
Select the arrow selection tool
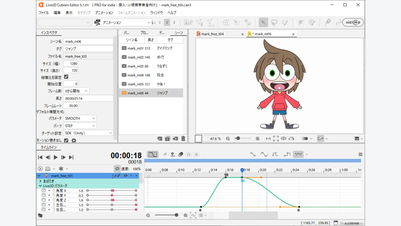pos(263,22)
